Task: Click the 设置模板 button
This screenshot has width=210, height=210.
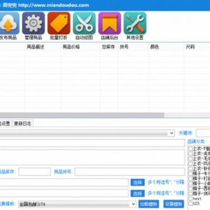Action: point(174,204)
